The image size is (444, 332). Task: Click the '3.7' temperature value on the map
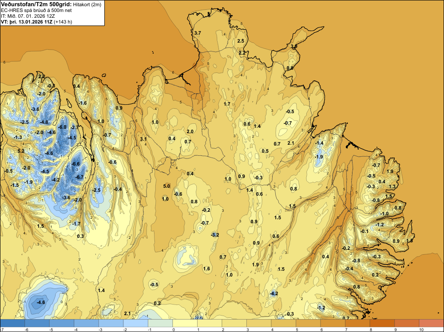(198, 33)
